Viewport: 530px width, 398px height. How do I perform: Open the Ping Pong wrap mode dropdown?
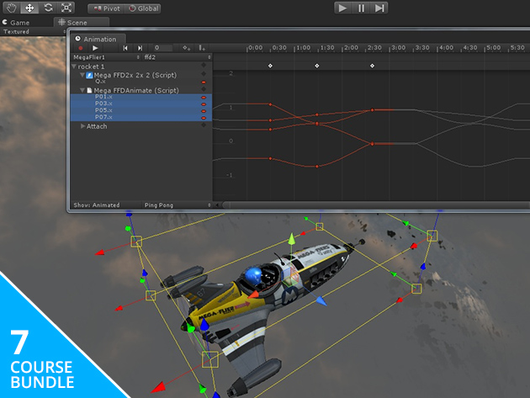(177, 204)
